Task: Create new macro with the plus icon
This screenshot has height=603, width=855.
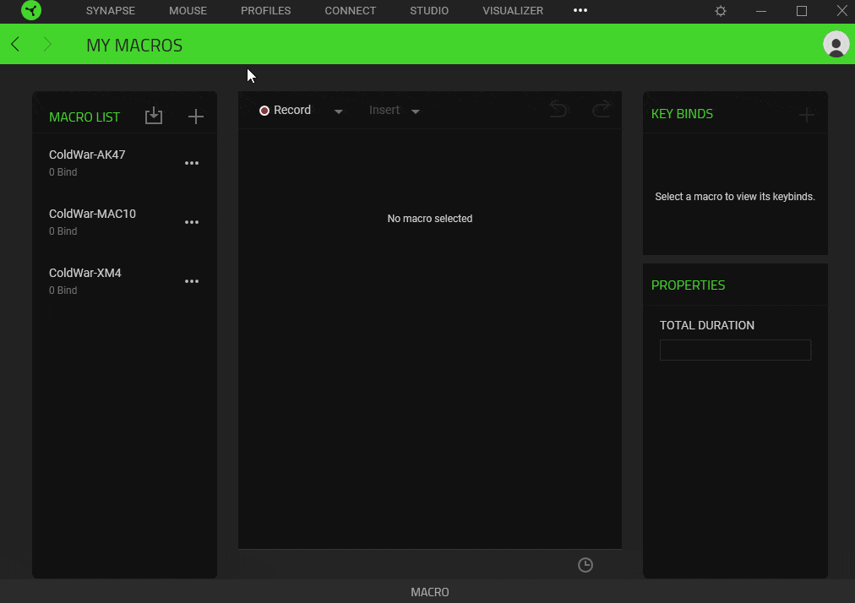Action: 195,117
